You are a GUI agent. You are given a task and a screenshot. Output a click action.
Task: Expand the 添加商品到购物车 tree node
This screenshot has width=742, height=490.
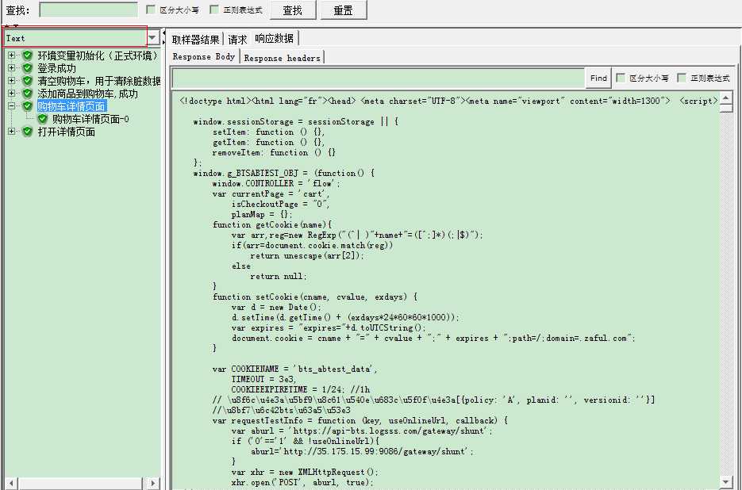(11, 94)
